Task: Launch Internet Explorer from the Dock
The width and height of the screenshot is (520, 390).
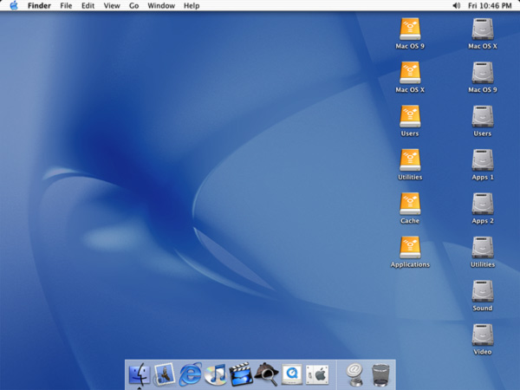Action: (190, 374)
